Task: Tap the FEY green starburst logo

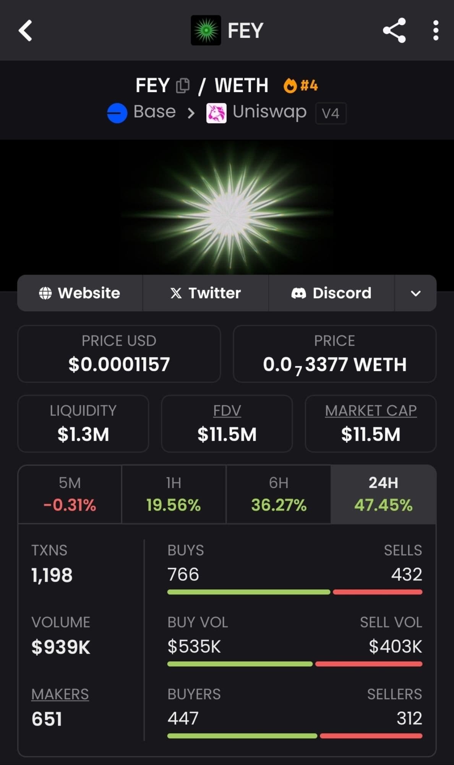Action: [x=206, y=31]
